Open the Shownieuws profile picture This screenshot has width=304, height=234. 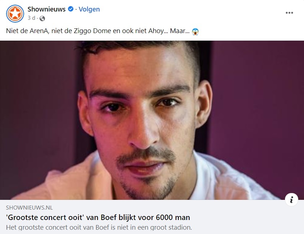15,14
